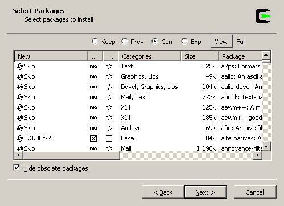This screenshot has width=284, height=206.
Task: Uncheck the binary checkbox for alternatives
Action: point(93,138)
